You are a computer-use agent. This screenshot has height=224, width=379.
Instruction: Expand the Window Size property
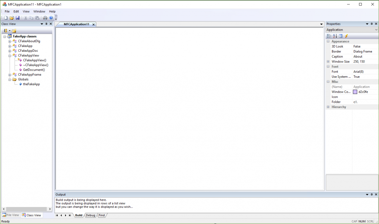[328, 62]
